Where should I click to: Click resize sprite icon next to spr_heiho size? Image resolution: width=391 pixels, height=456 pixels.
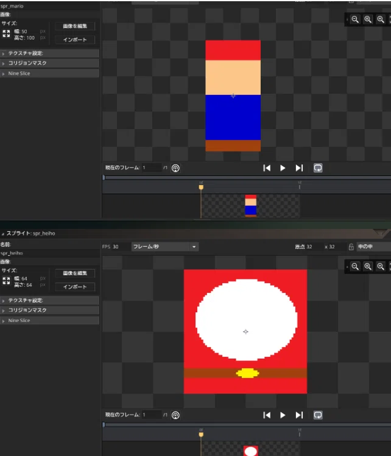pyautogui.click(x=6, y=281)
